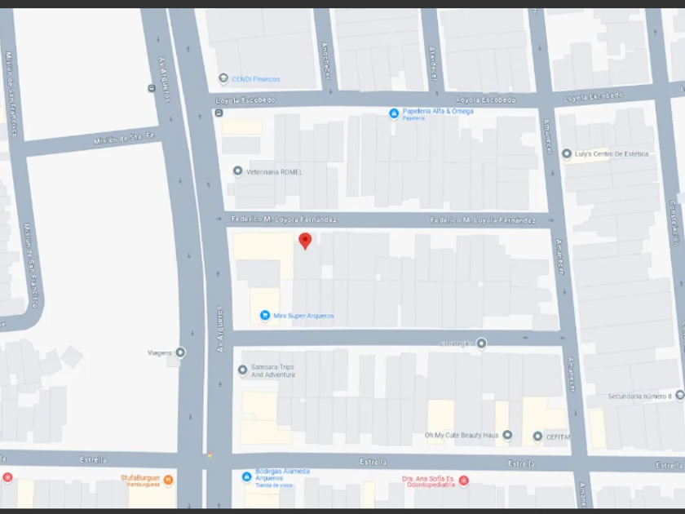The height and width of the screenshot is (514, 685).
Task: Click the Misión de Sta. Fe street label
Action: 124,139
